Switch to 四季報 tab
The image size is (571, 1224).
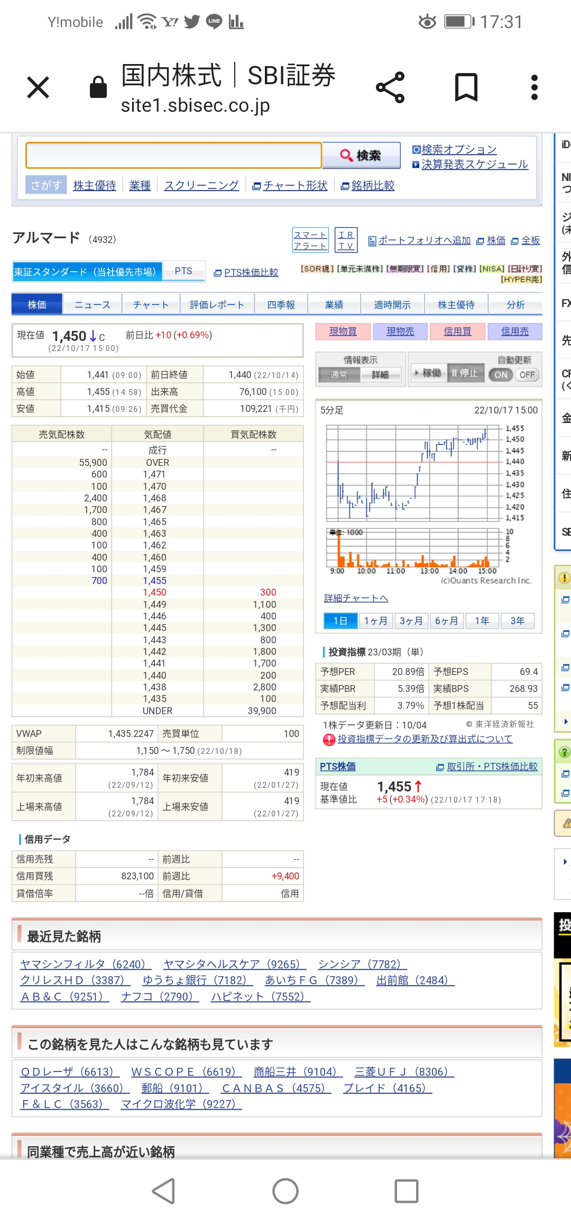(x=281, y=304)
